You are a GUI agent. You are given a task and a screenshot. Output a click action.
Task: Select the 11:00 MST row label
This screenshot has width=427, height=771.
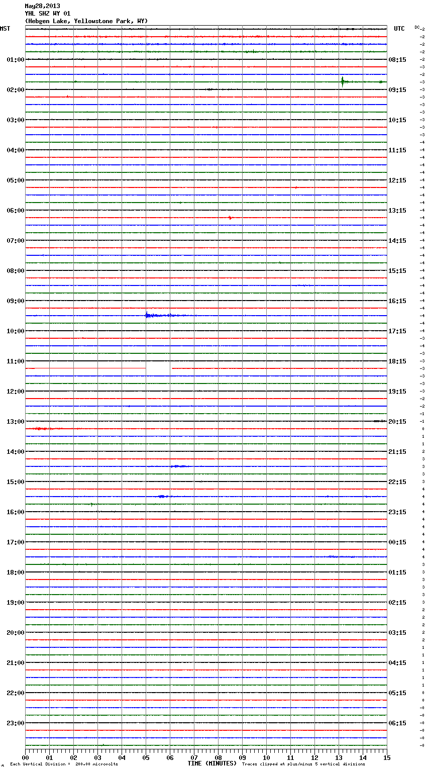16,361
